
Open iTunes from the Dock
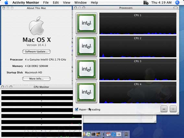point(88,134)
